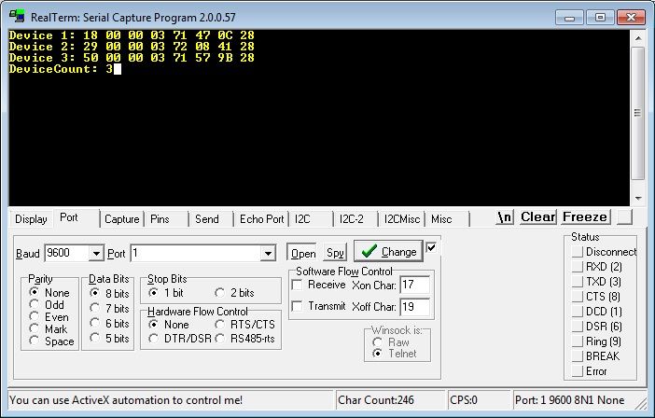Select Raw Winsock option

coord(378,342)
